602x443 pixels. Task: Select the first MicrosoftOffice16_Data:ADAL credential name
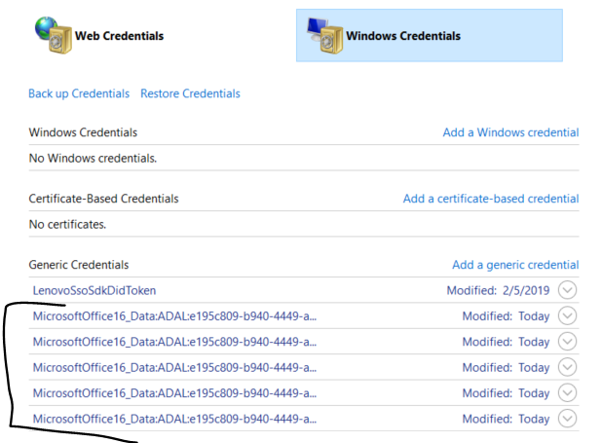[174, 316]
